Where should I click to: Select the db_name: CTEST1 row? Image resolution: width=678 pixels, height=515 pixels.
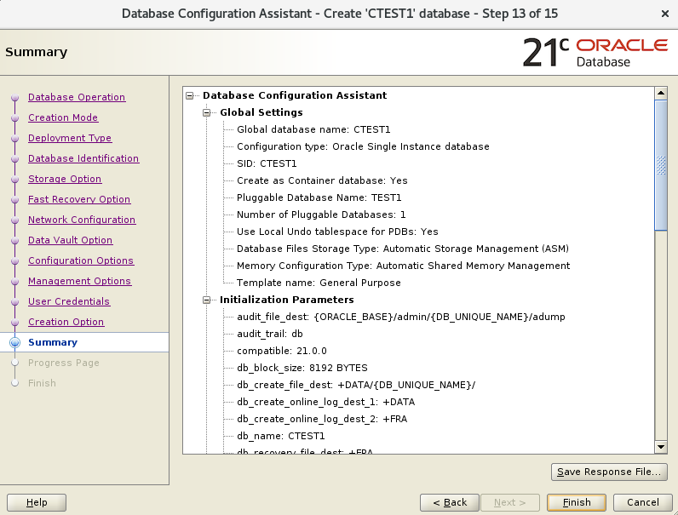click(280, 436)
